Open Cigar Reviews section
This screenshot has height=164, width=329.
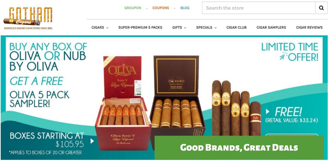[x=309, y=27]
